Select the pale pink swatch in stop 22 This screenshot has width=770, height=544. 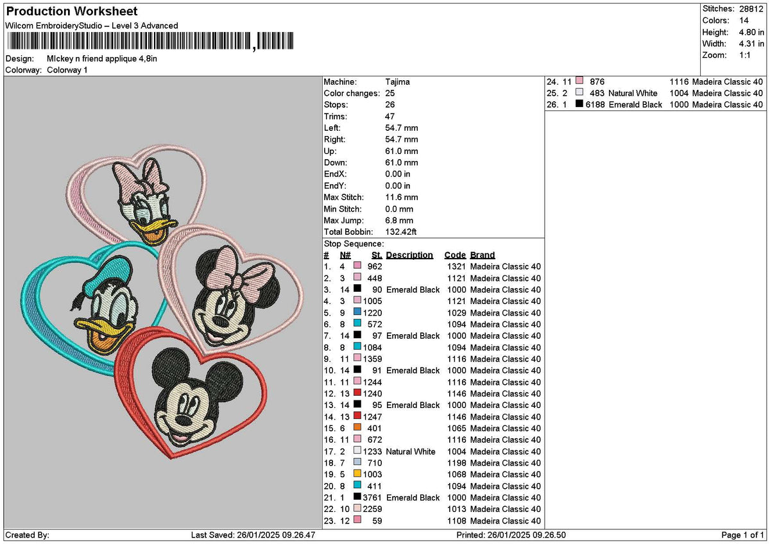[357, 509]
